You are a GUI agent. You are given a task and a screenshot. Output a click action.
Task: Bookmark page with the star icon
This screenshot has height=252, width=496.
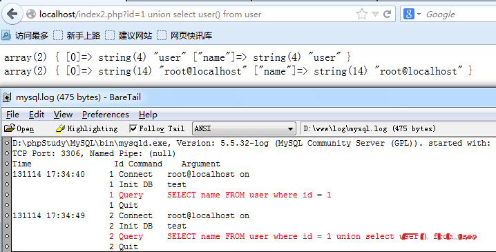(362, 14)
